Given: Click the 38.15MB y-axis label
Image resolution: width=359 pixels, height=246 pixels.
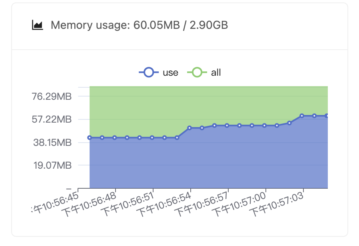Looking at the screenshot, I should (52, 143).
